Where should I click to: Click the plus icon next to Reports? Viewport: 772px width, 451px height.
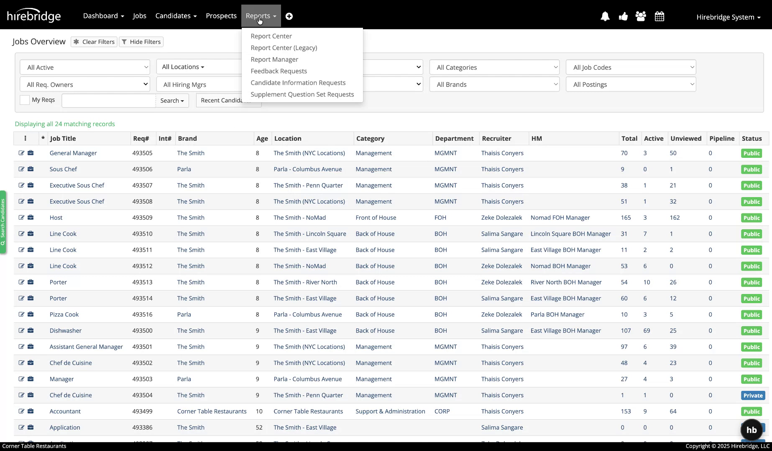click(x=289, y=16)
